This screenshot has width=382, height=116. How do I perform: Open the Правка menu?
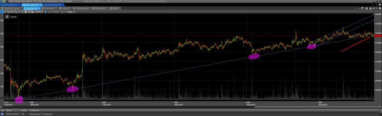[18, 1]
